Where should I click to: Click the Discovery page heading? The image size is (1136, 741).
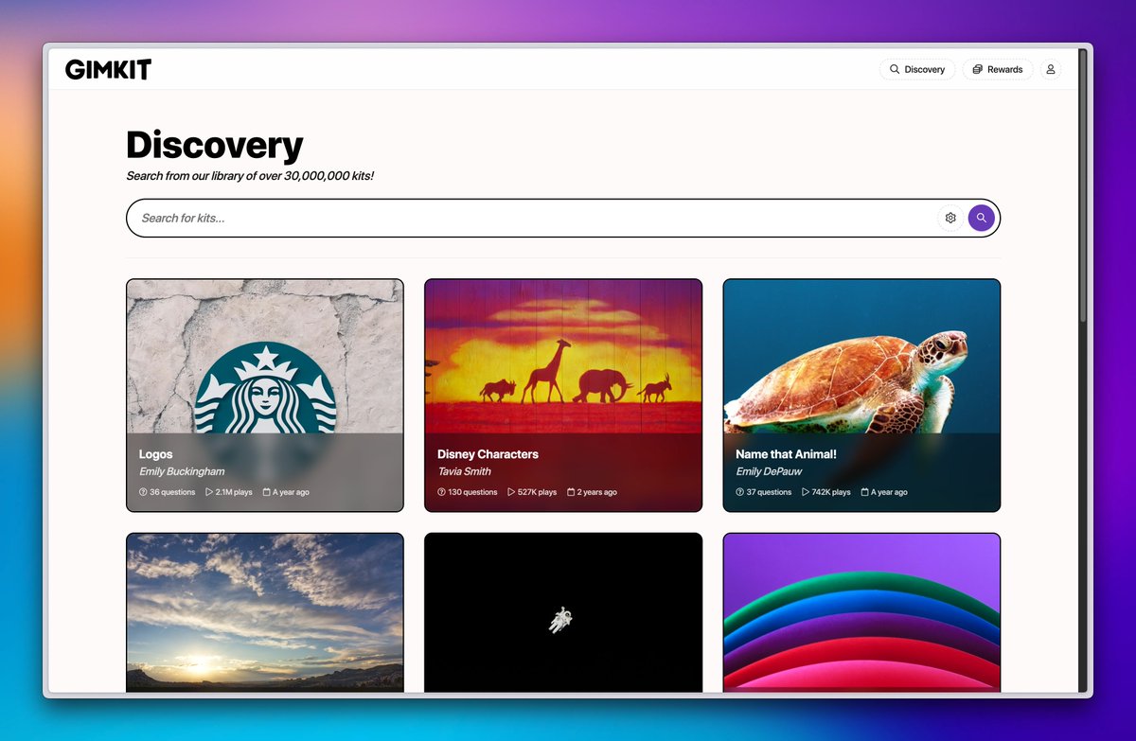click(x=215, y=145)
